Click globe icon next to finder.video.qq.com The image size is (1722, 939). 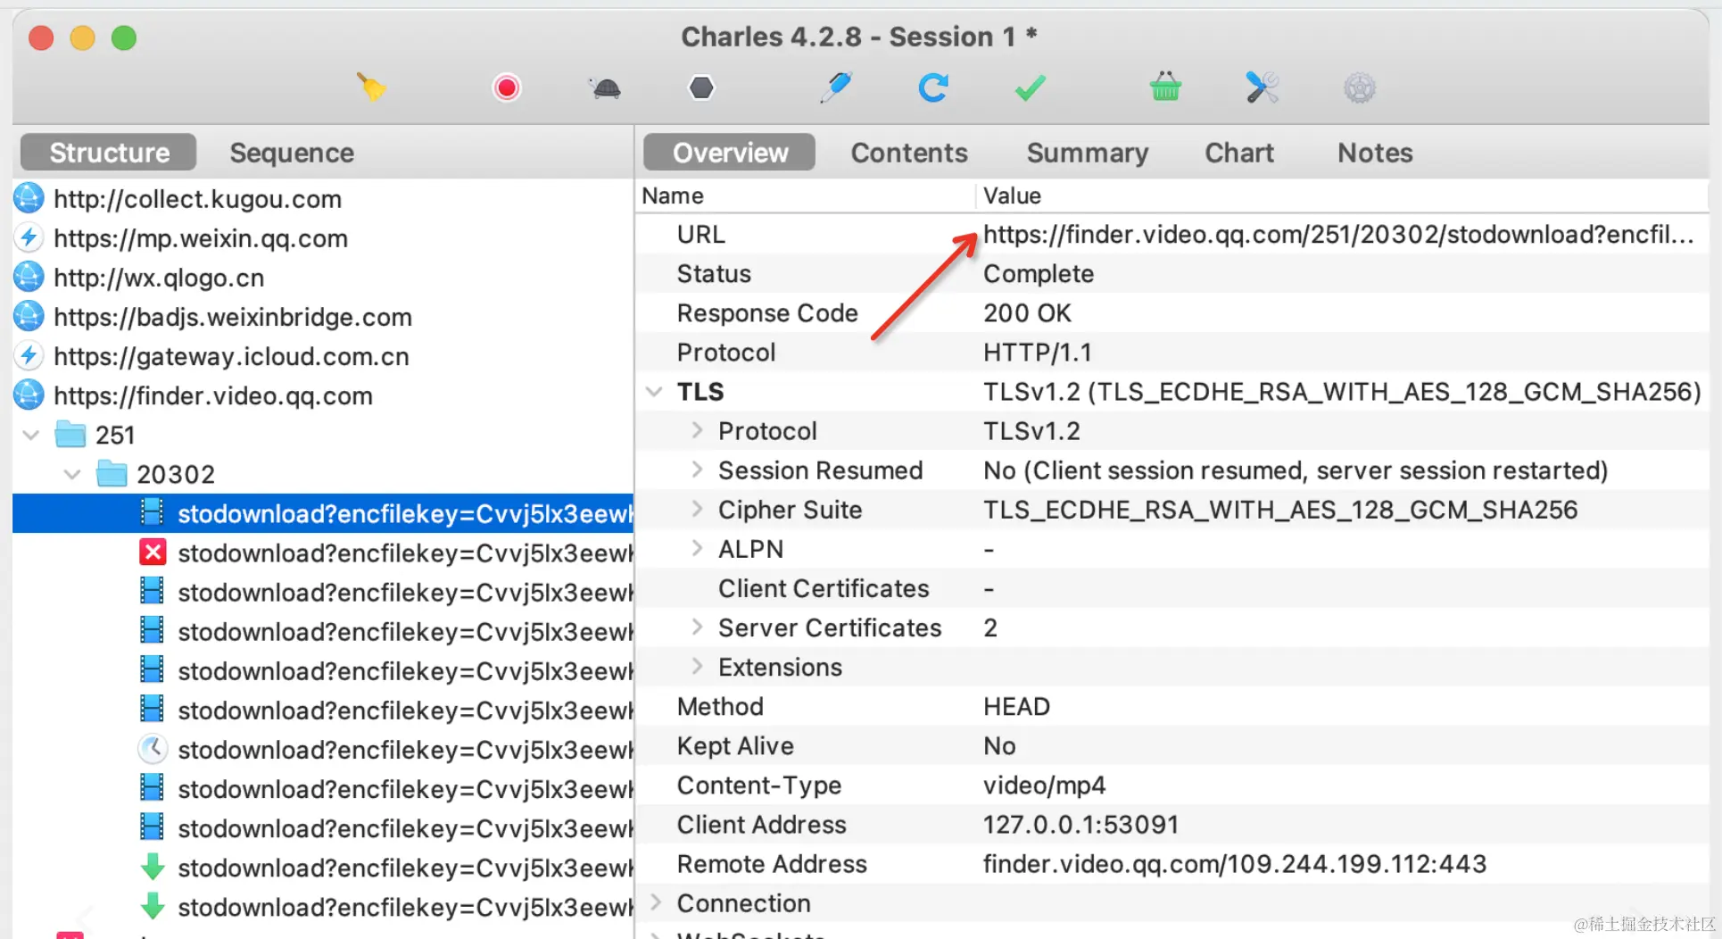coord(29,395)
